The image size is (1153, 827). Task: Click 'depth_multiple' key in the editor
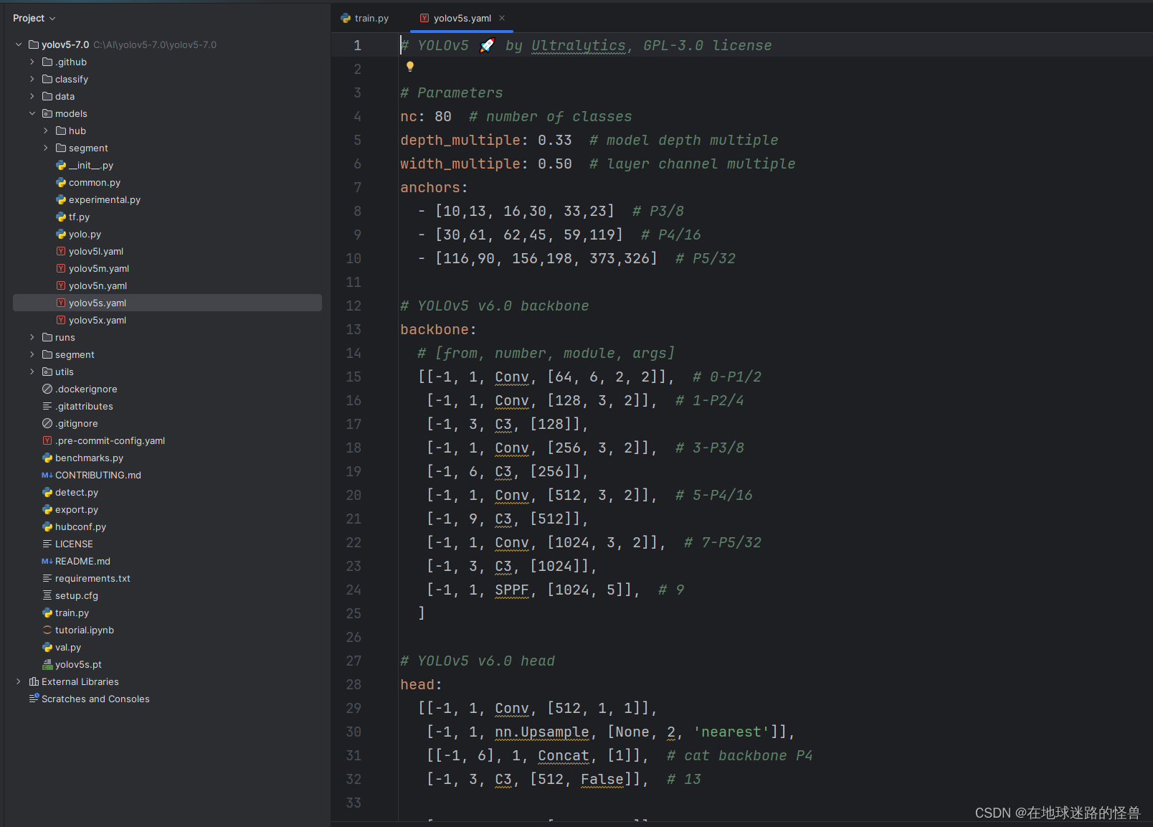point(460,140)
